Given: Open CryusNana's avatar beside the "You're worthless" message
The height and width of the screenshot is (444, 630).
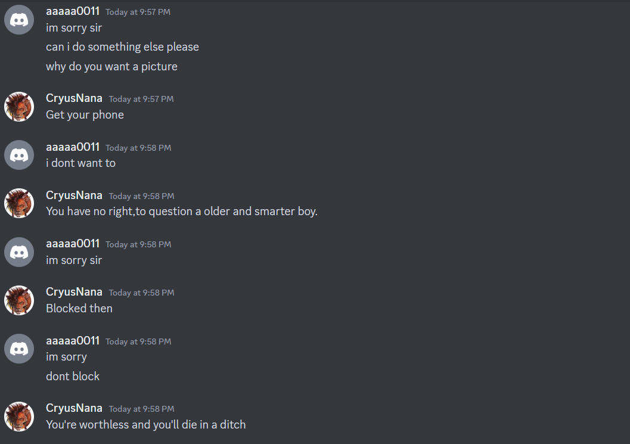Looking at the screenshot, I should 19,416.
